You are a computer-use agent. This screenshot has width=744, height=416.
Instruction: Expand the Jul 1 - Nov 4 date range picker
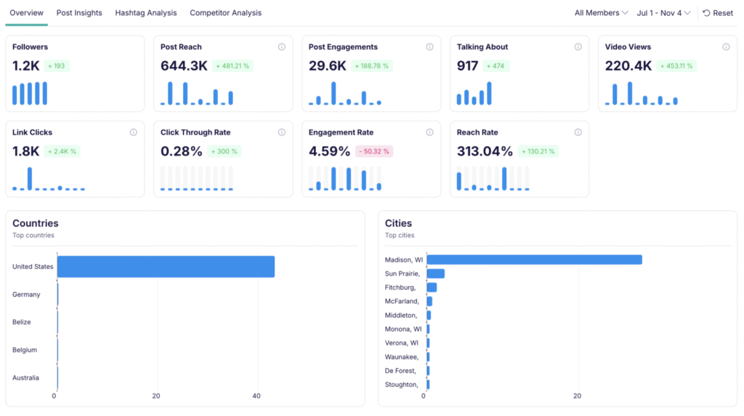click(663, 13)
